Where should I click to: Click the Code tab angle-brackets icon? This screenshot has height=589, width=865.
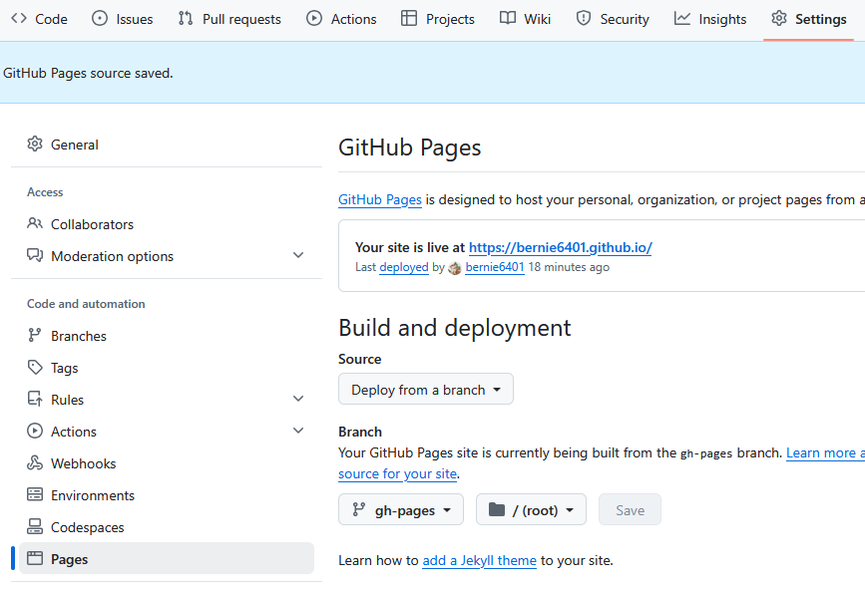[19, 18]
